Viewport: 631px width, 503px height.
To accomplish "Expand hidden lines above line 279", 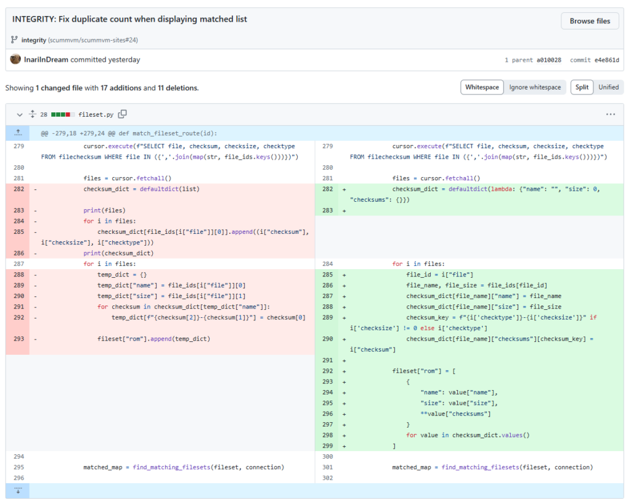I will 18,133.
